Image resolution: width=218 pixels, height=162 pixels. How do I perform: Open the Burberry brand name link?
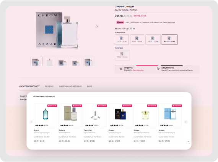point(62,130)
